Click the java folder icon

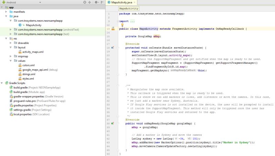[x=11, y=16]
